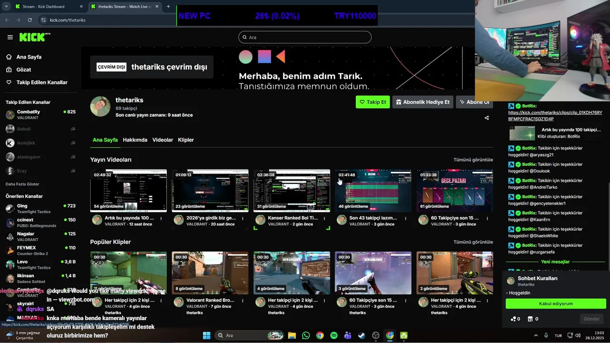The height and width of the screenshot is (343, 610).
Task: Open the Kick hamburger menu
Action: [x=10, y=37]
